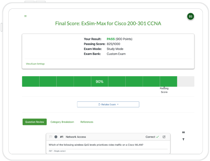Viewport: 210px width, 161px height.
Task: Click the columns view icon on right
Action: (x=183, y=132)
